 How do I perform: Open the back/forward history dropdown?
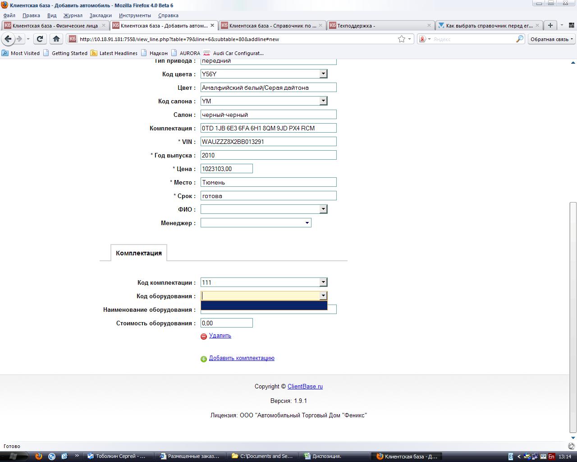pos(28,39)
